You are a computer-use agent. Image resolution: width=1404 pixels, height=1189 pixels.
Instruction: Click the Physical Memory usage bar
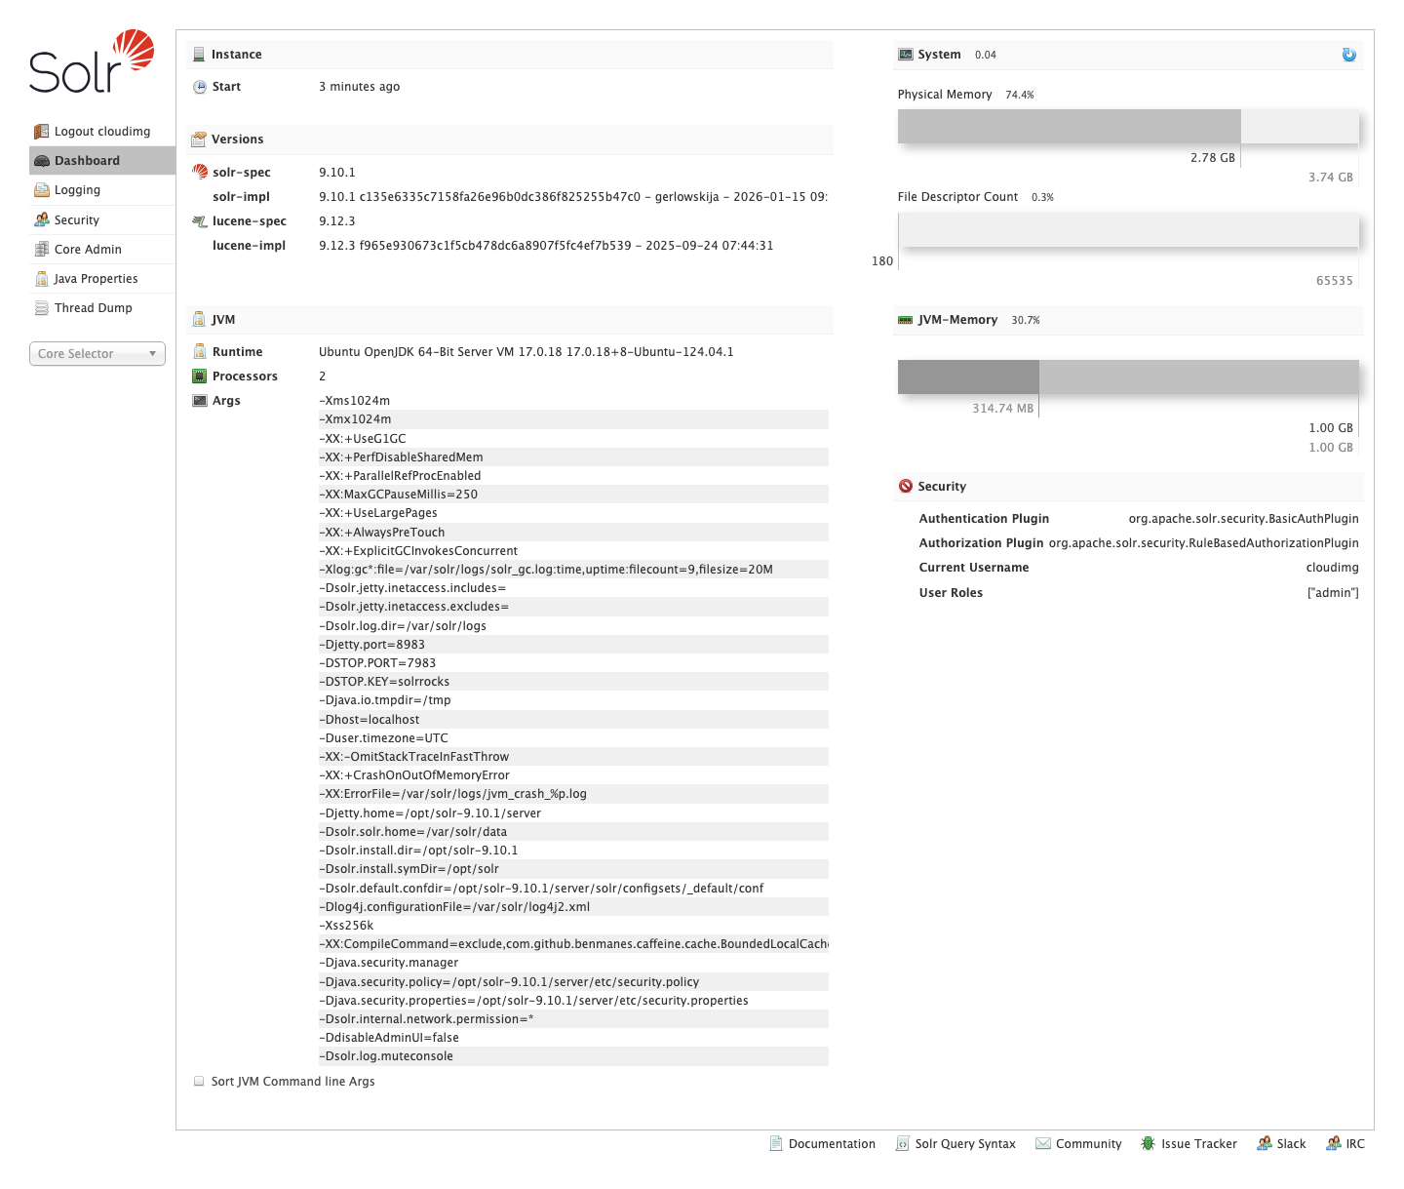(1128, 127)
